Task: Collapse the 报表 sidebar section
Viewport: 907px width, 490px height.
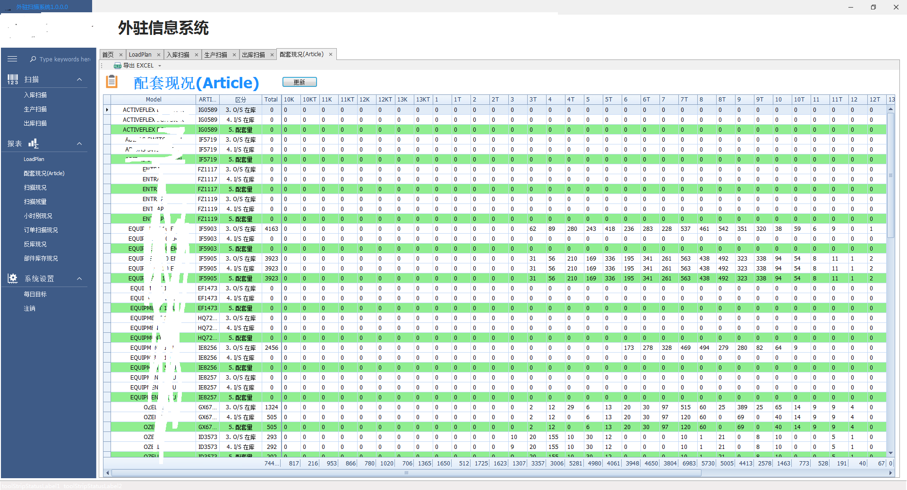Action: pos(79,144)
